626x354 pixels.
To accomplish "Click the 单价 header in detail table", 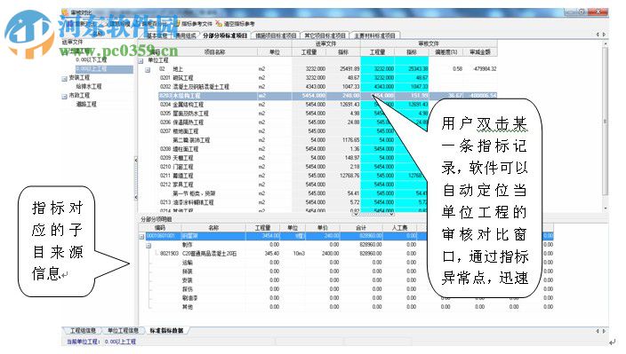I will [x=323, y=228].
